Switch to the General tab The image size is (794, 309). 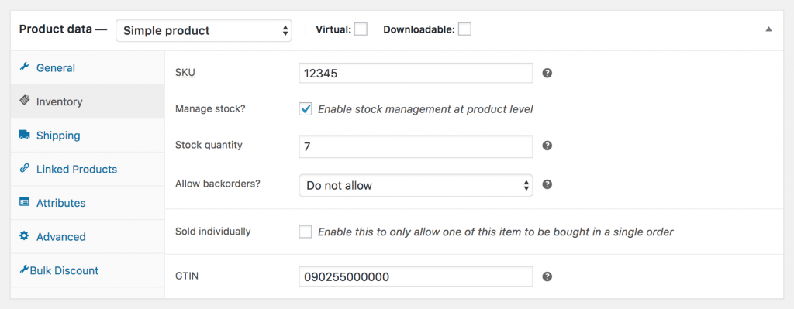click(88, 68)
